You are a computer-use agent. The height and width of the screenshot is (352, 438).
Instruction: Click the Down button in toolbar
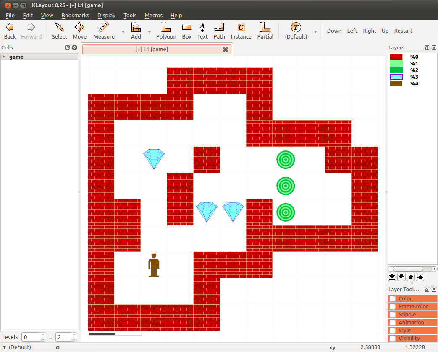click(x=334, y=31)
